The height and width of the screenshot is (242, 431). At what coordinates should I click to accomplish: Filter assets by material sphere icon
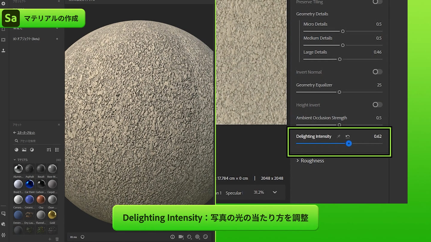[x=16, y=150]
